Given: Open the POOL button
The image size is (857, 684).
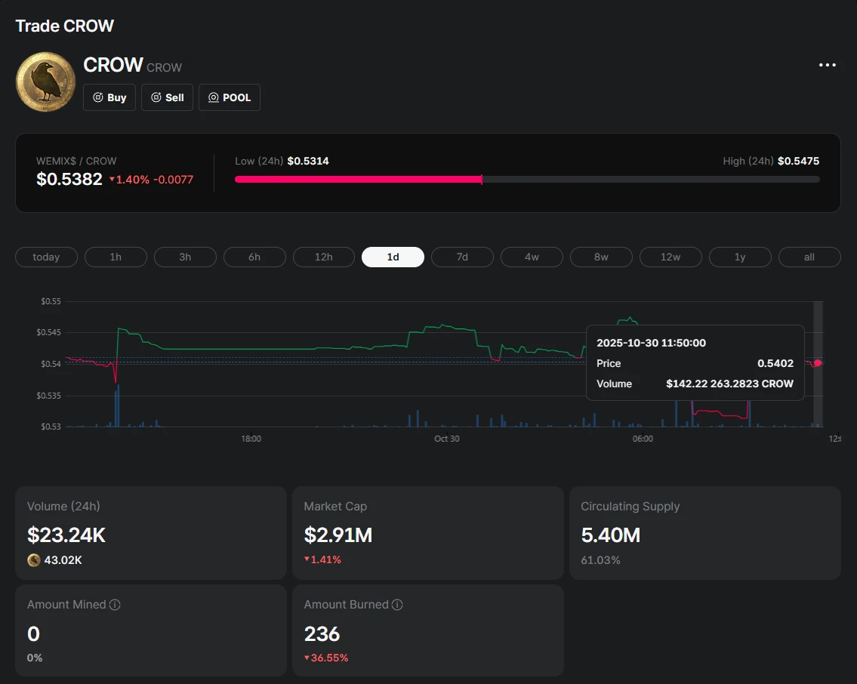Looking at the screenshot, I should (230, 97).
